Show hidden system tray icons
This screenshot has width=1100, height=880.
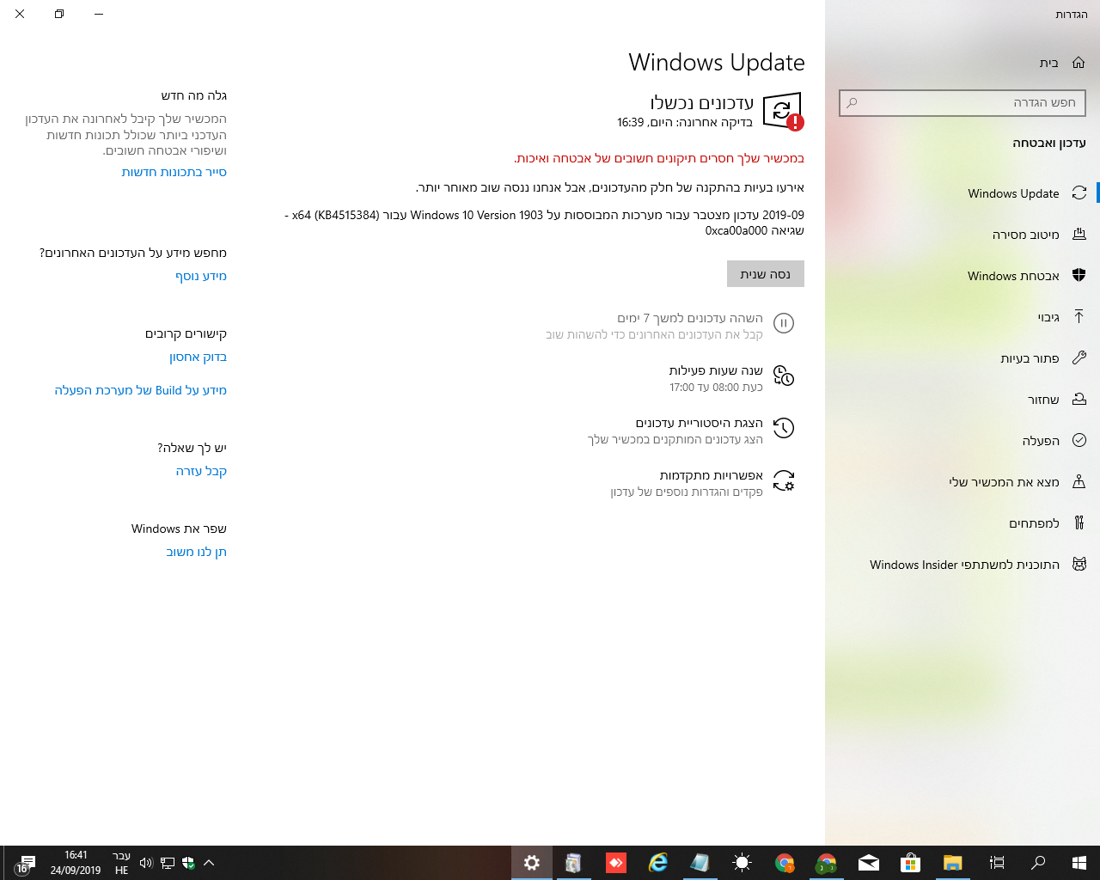pos(209,863)
